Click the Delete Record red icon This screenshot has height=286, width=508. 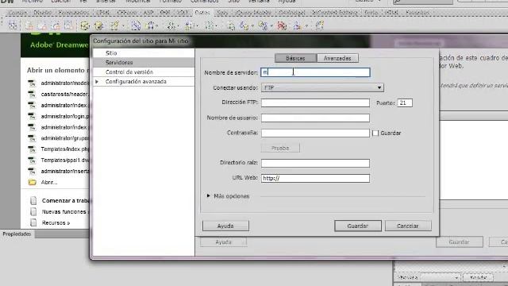pyautogui.click(x=282, y=25)
